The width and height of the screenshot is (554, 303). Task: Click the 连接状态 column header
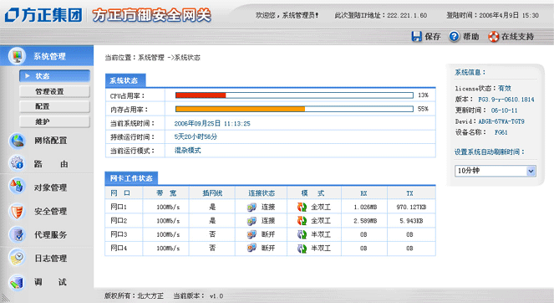(x=261, y=193)
